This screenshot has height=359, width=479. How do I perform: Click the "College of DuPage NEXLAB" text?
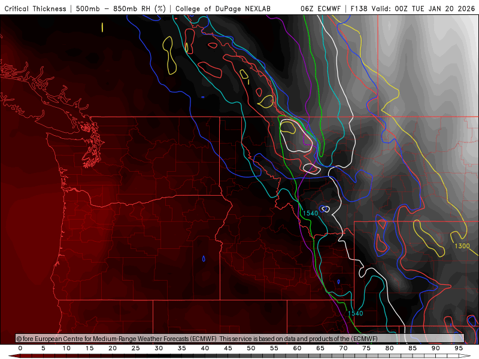(x=223, y=8)
